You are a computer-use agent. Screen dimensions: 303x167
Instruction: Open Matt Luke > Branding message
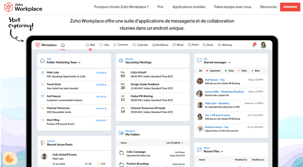[x=231, y=105]
